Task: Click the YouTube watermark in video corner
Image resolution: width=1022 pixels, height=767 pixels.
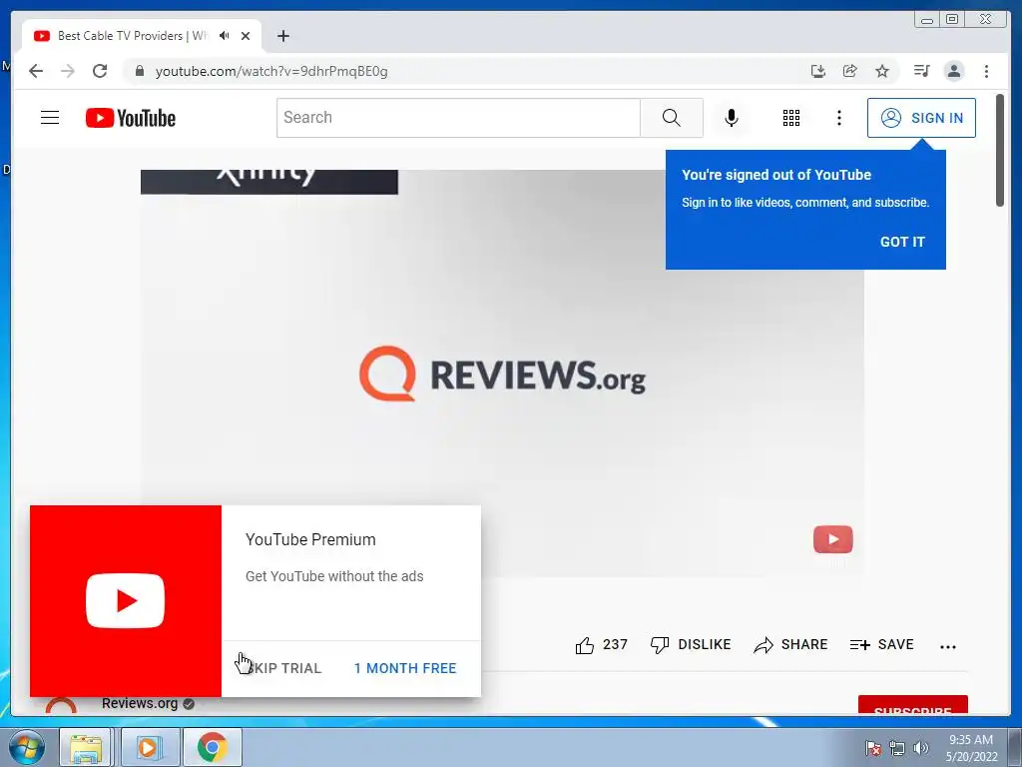Action: pyautogui.click(x=833, y=539)
